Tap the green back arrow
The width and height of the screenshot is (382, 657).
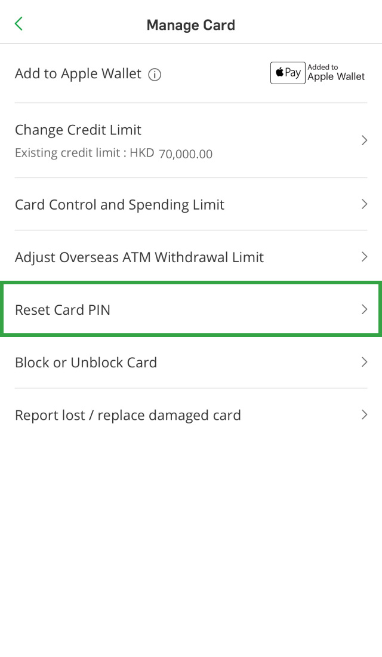pyautogui.click(x=19, y=24)
